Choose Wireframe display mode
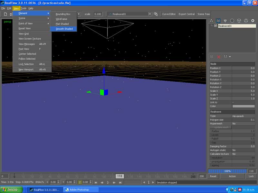258x193 pixels. click(x=64, y=19)
